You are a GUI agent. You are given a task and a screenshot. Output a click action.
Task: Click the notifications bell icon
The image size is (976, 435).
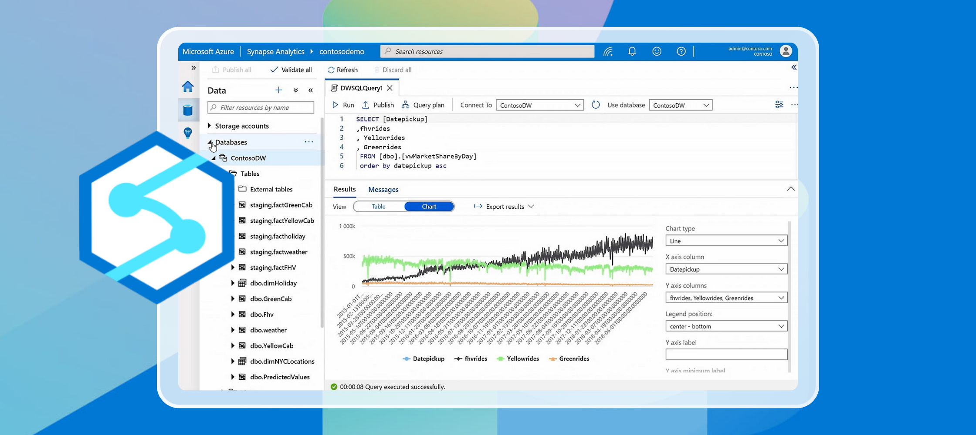point(632,52)
